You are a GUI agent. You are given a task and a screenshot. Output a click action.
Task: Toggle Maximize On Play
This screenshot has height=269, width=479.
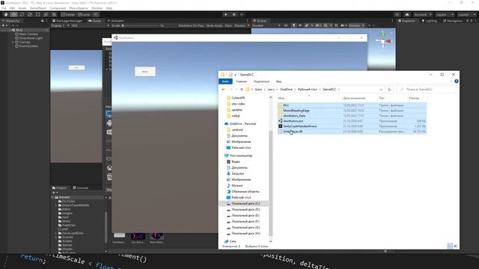coord(191,25)
